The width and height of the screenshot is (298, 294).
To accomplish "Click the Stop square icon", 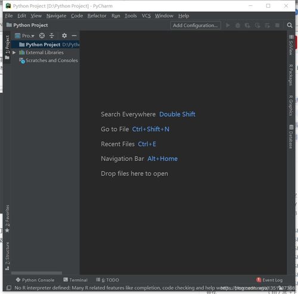I will pos(277,25).
